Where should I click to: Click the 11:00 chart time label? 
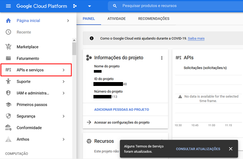[x=212, y=125]
